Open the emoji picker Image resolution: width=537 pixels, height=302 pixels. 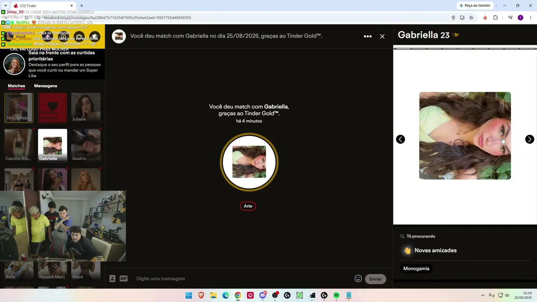tap(358, 279)
